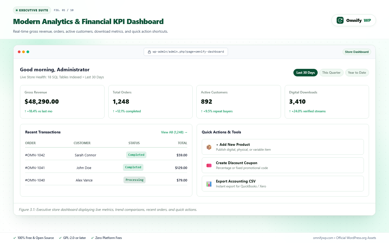Click the Omnify WP brand badge
Viewport: 389px width, 243px height.
(354, 20)
